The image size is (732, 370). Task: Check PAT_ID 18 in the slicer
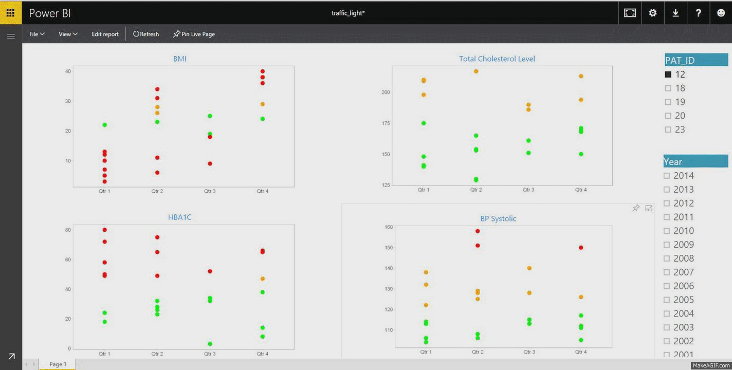click(668, 88)
